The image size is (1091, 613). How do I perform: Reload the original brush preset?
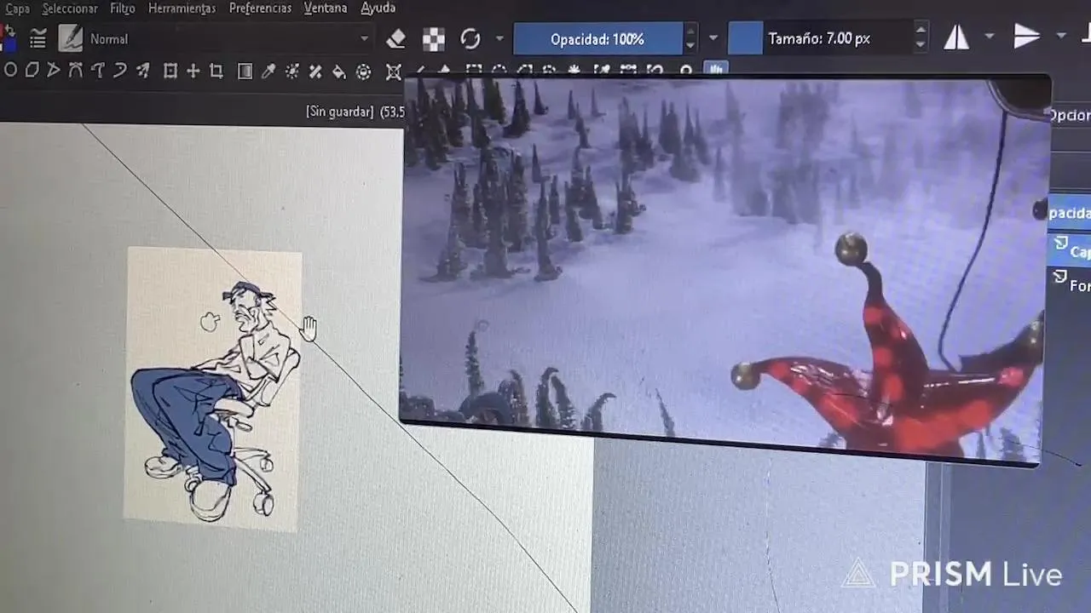coord(470,38)
